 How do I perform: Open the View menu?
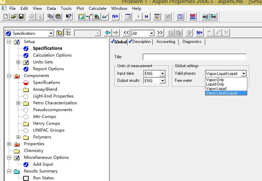(37, 8)
